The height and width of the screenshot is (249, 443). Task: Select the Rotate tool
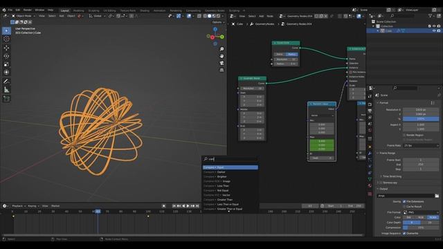tap(6, 56)
